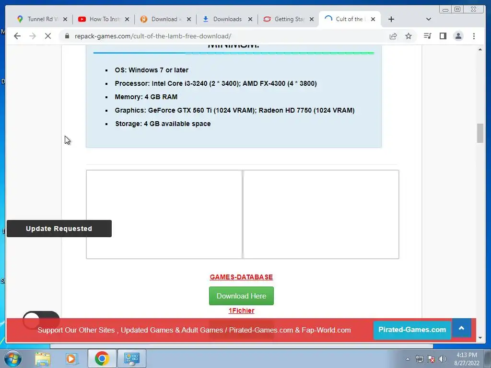The width and height of the screenshot is (491, 368).
Task: Close the Getting Started tab
Action: (x=312, y=19)
